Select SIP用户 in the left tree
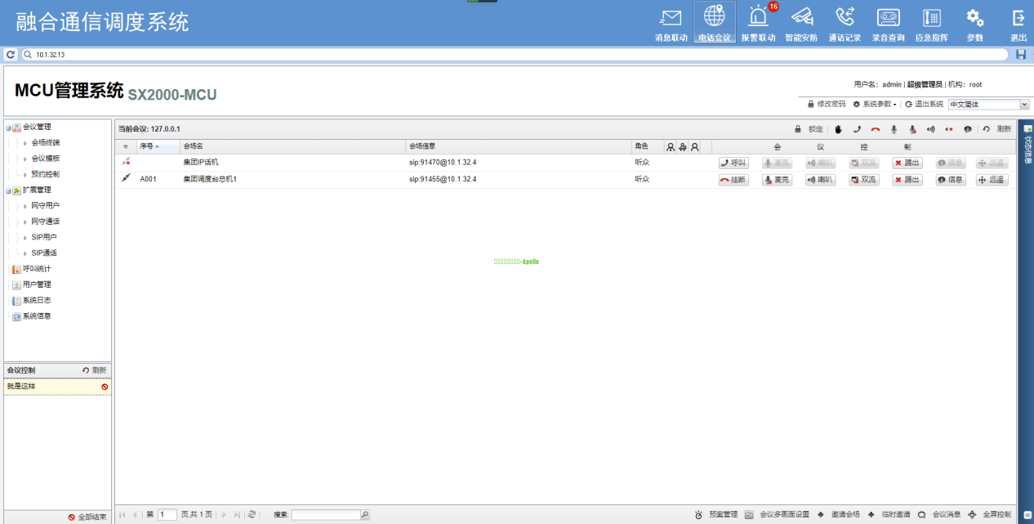Screen dimensions: 1034x524 pyautogui.click(x=43, y=237)
